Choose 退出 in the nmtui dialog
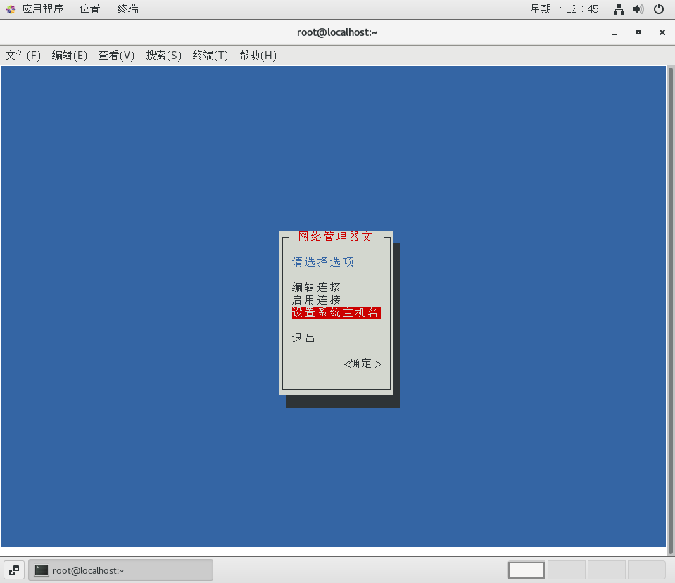Image resolution: width=675 pixels, height=583 pixels. (x=303, y=338)
